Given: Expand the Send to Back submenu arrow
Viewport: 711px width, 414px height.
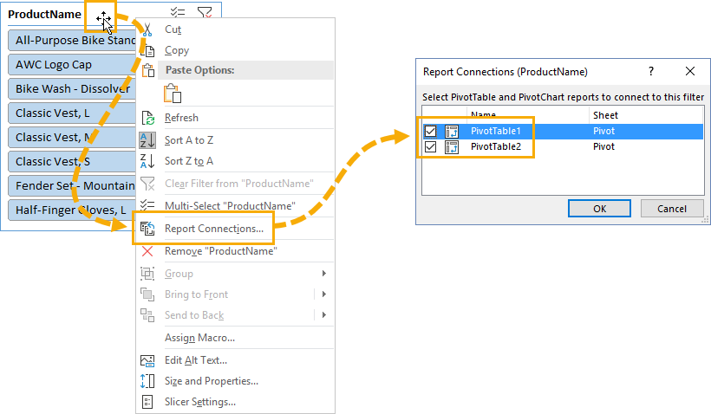Looking at the screenshot, I should pyautogui.click(x=323, y=314).
